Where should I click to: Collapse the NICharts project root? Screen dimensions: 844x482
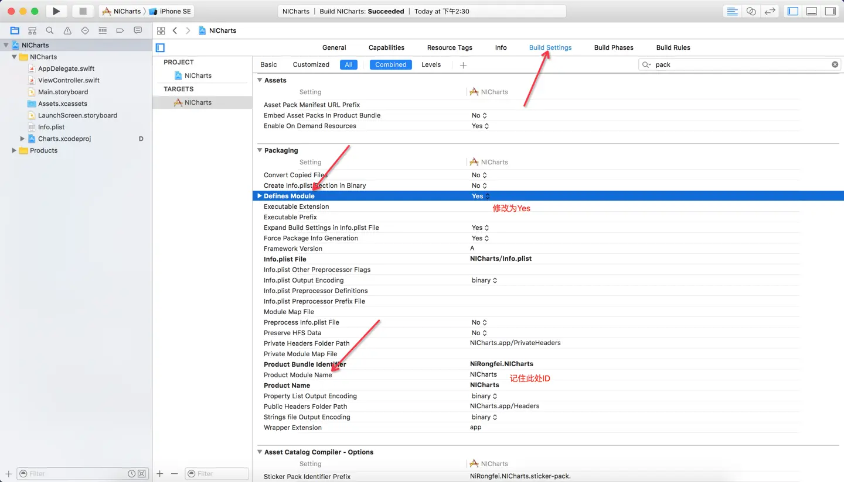click(x=6, y=45)
